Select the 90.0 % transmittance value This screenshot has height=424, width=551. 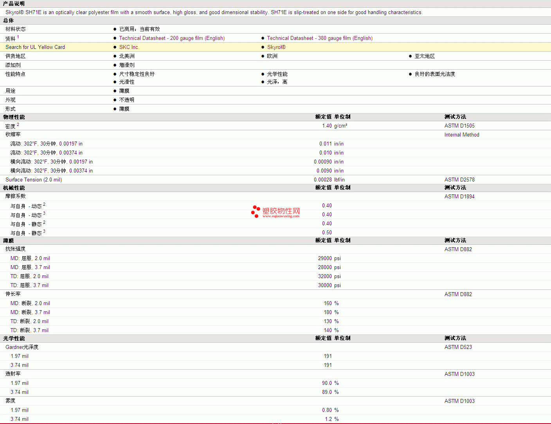tap(331, 383)
